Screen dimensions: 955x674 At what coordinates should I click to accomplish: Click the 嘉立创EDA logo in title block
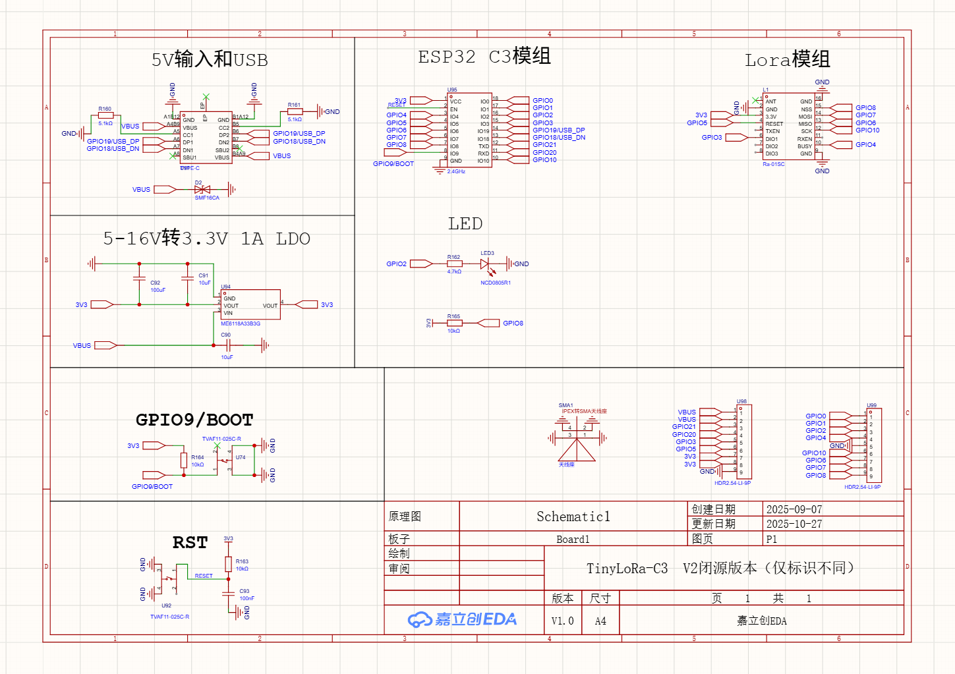pos(463,619)
